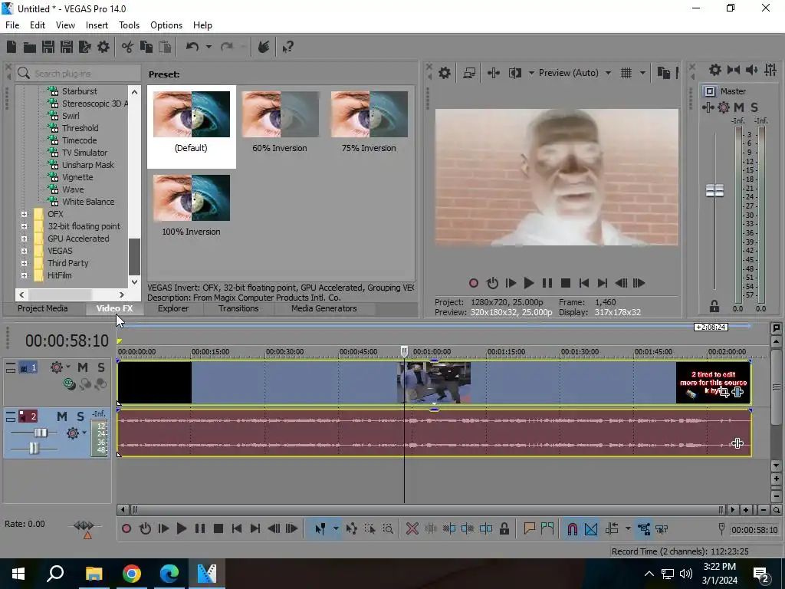Expand the VEGAS plug-ins folder

click(24, 251)
